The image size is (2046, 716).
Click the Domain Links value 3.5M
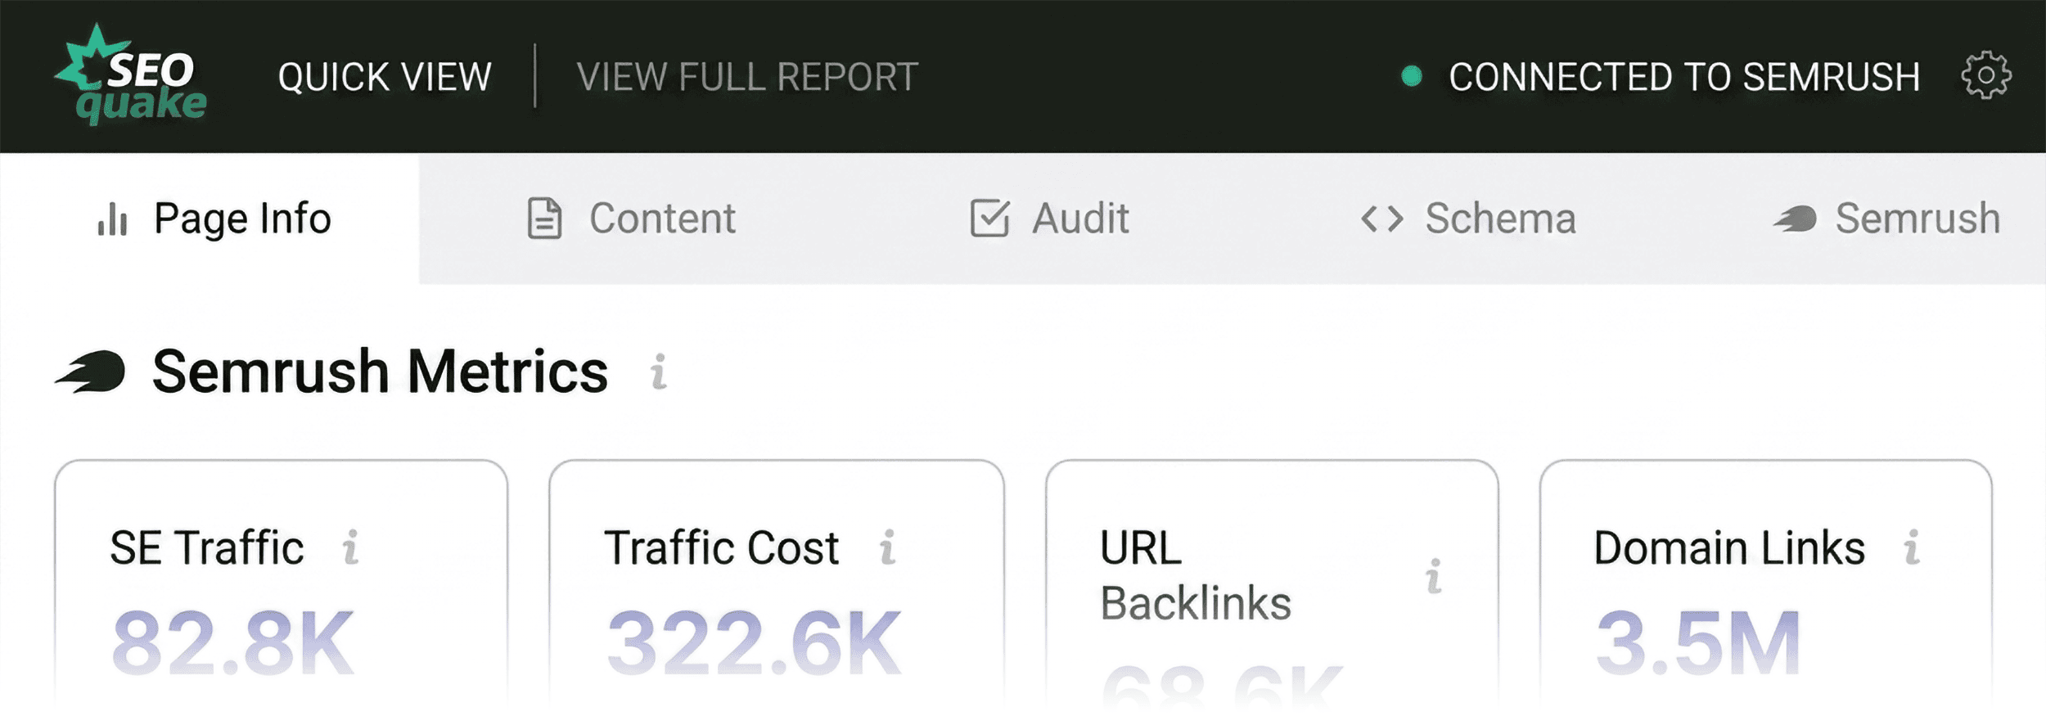click(1698, 643)
